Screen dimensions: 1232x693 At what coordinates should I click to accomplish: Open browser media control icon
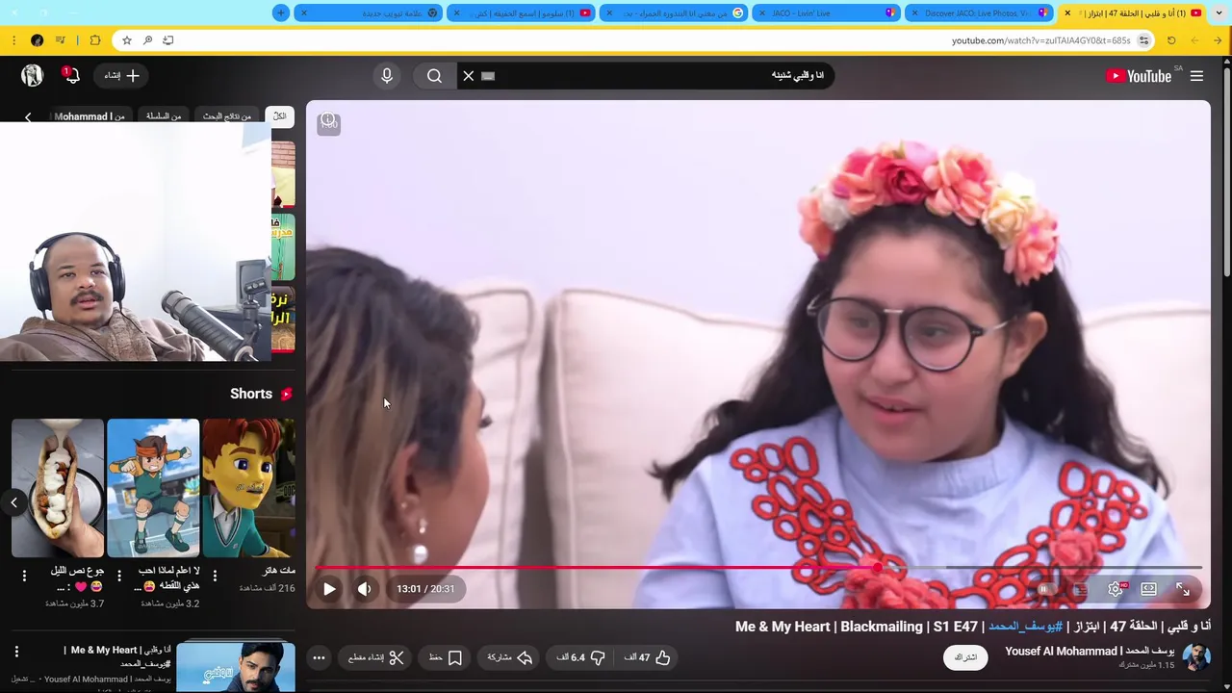click(x=61, y=40)
